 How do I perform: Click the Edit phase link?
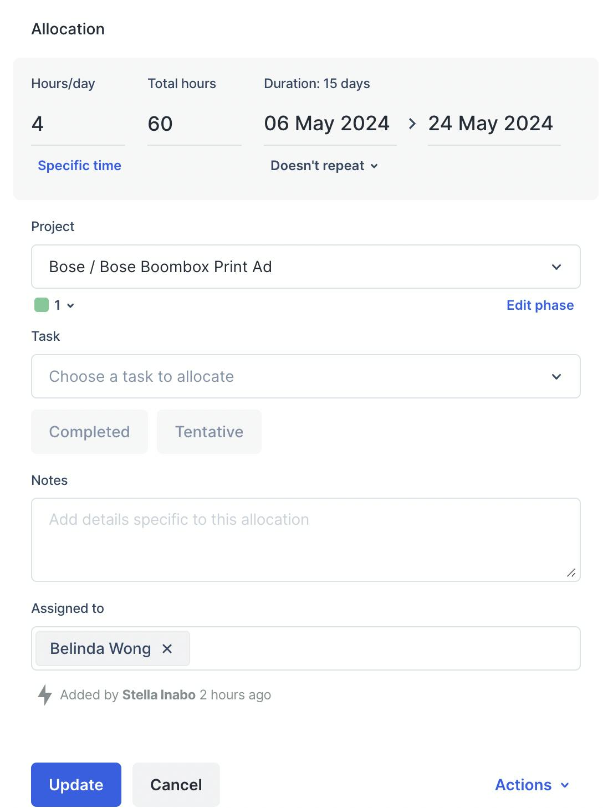[540, 305]
